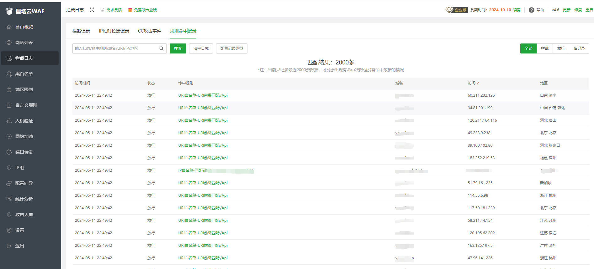594x269 pixels.
Task: Click rule link for IP 47.96.141.226 row
Action: [203, 258]
